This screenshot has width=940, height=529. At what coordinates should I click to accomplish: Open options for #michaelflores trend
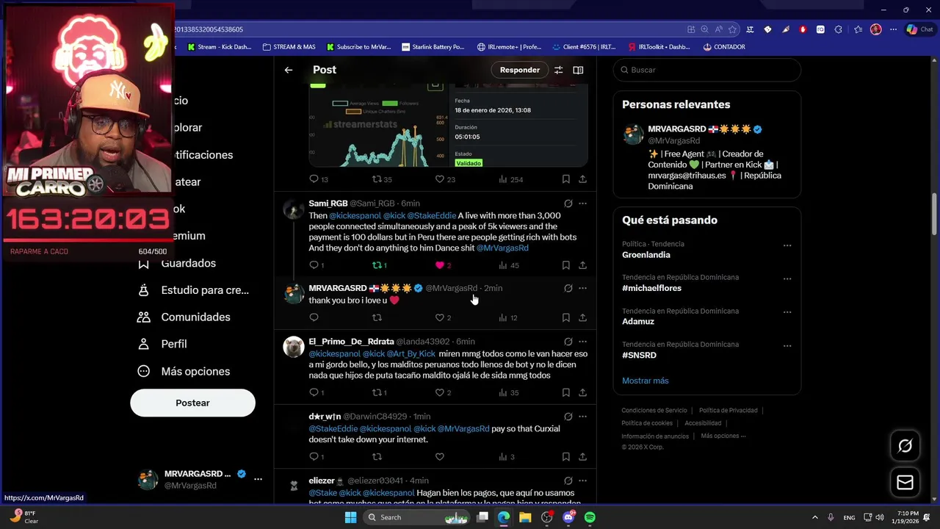787,279
